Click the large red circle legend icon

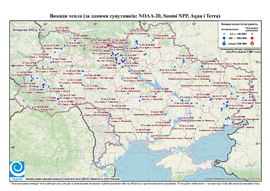point(252,38)
